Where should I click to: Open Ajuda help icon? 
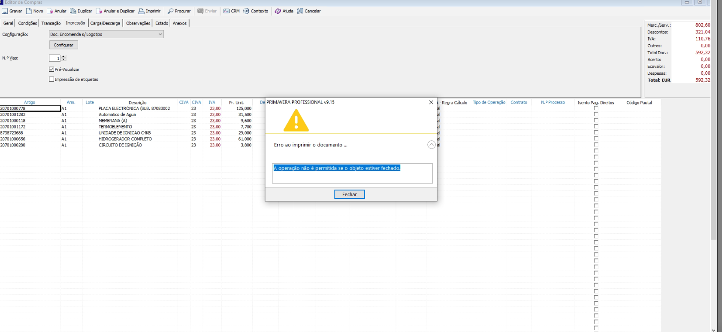tap(278, 11)
